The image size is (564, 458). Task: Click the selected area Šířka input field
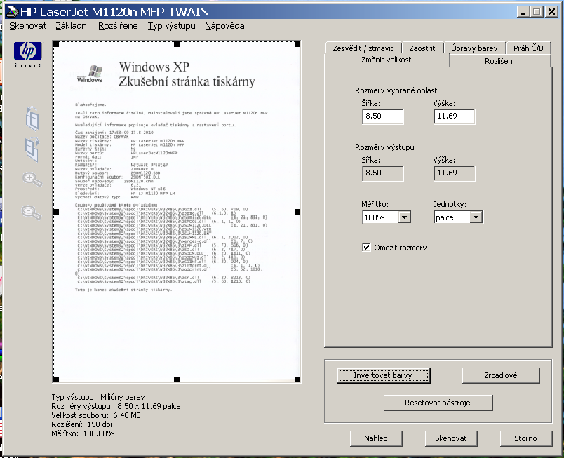pos(383,116)
